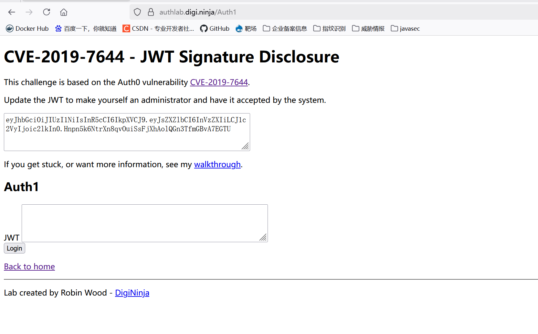The image size is (538, 334).
Task: Open the walkthrough link
Action: (x=217, y=165)
